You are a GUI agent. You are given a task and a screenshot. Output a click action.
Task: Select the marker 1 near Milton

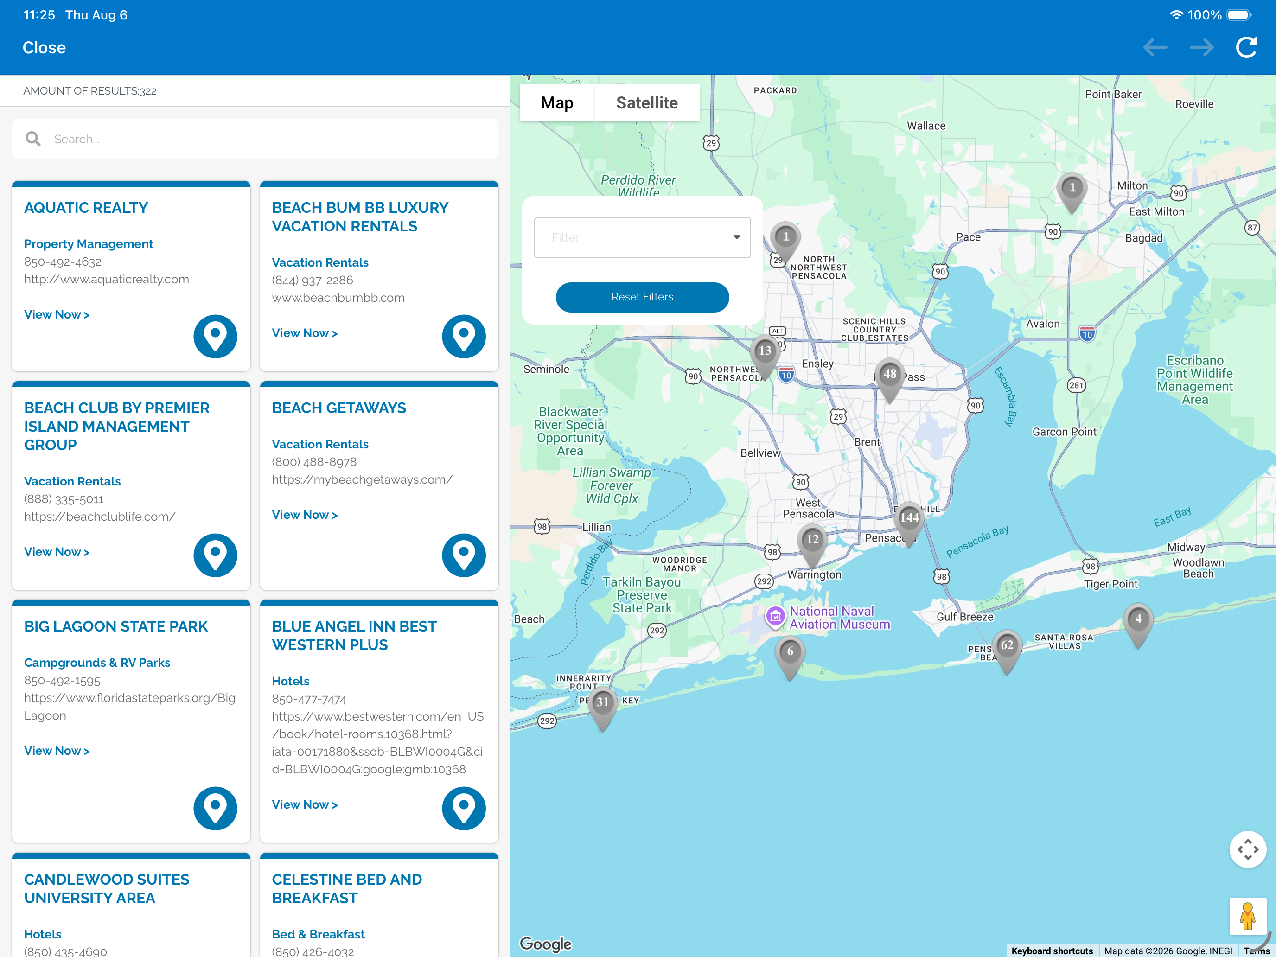point(1072,194)
